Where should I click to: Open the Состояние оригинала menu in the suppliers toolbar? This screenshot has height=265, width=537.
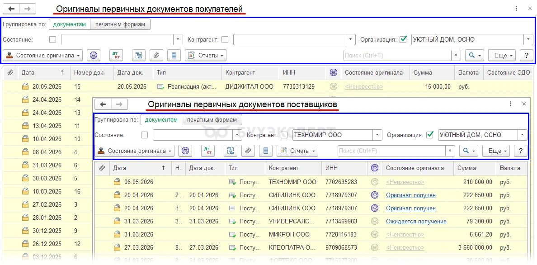pos(135,151)
